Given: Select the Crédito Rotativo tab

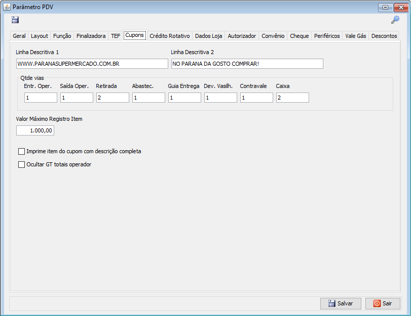Looking at the screenshot, I should click(169, 36).
